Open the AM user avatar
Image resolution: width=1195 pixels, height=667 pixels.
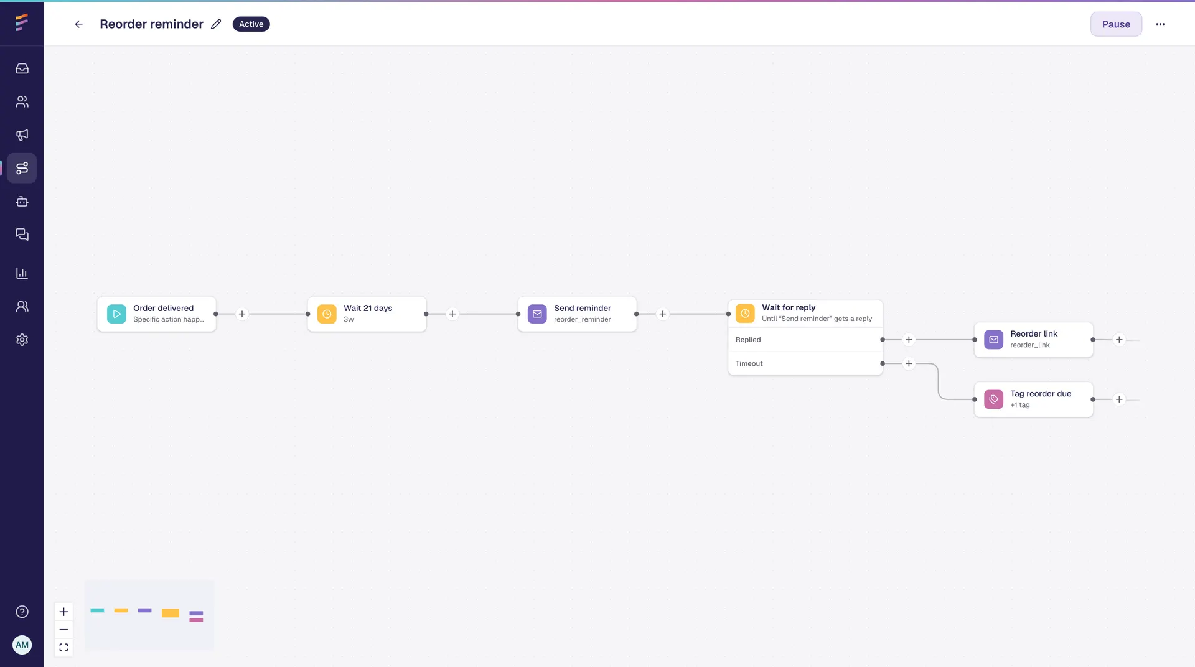click(22, 645)
